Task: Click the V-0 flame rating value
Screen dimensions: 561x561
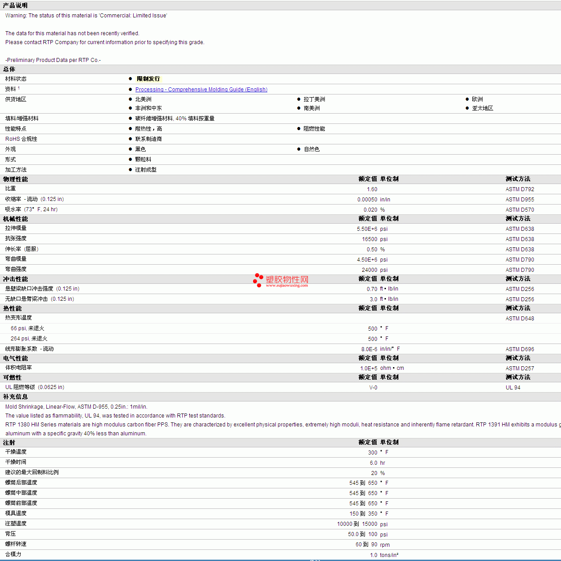Action: coord(373,388)
